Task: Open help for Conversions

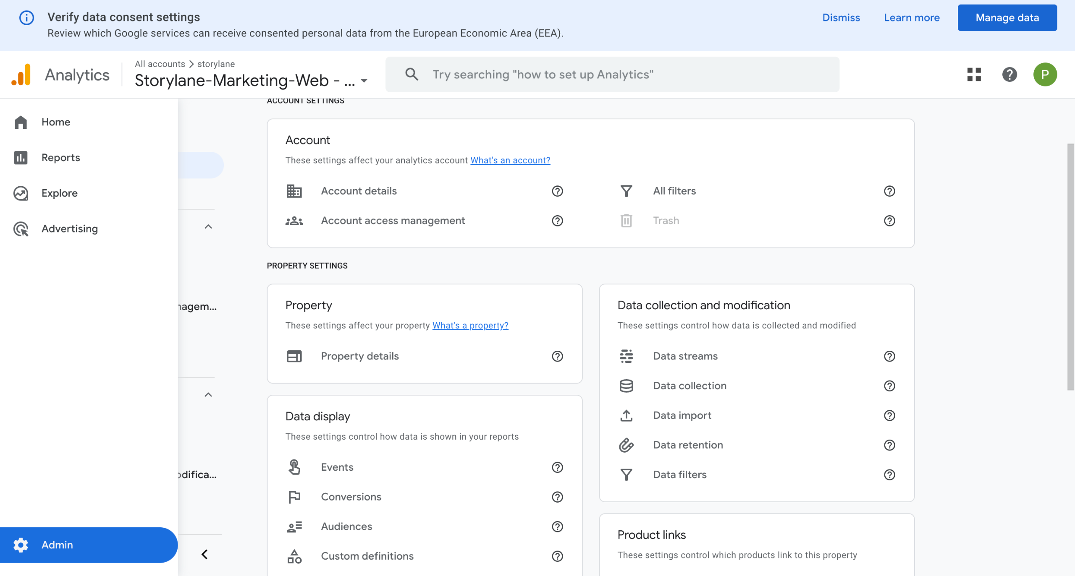Action: pyautogui.click(x=557, y=497)
